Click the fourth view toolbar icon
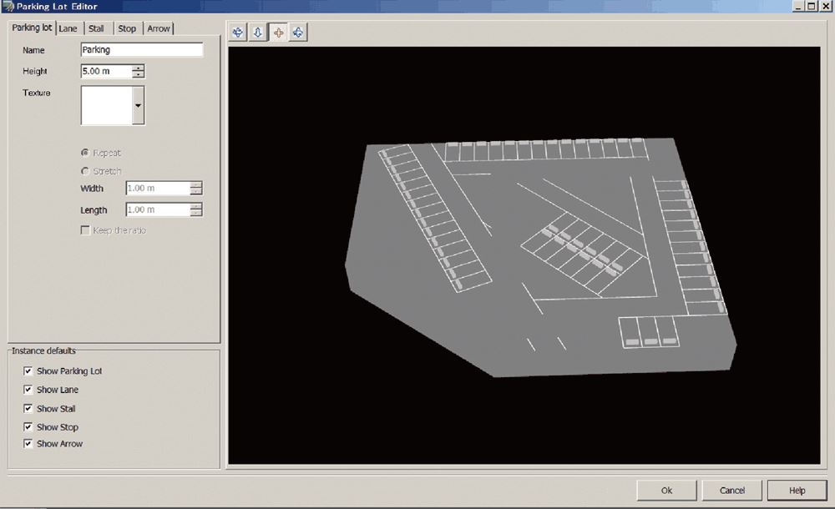835x509 pixels. click(298, 33)
